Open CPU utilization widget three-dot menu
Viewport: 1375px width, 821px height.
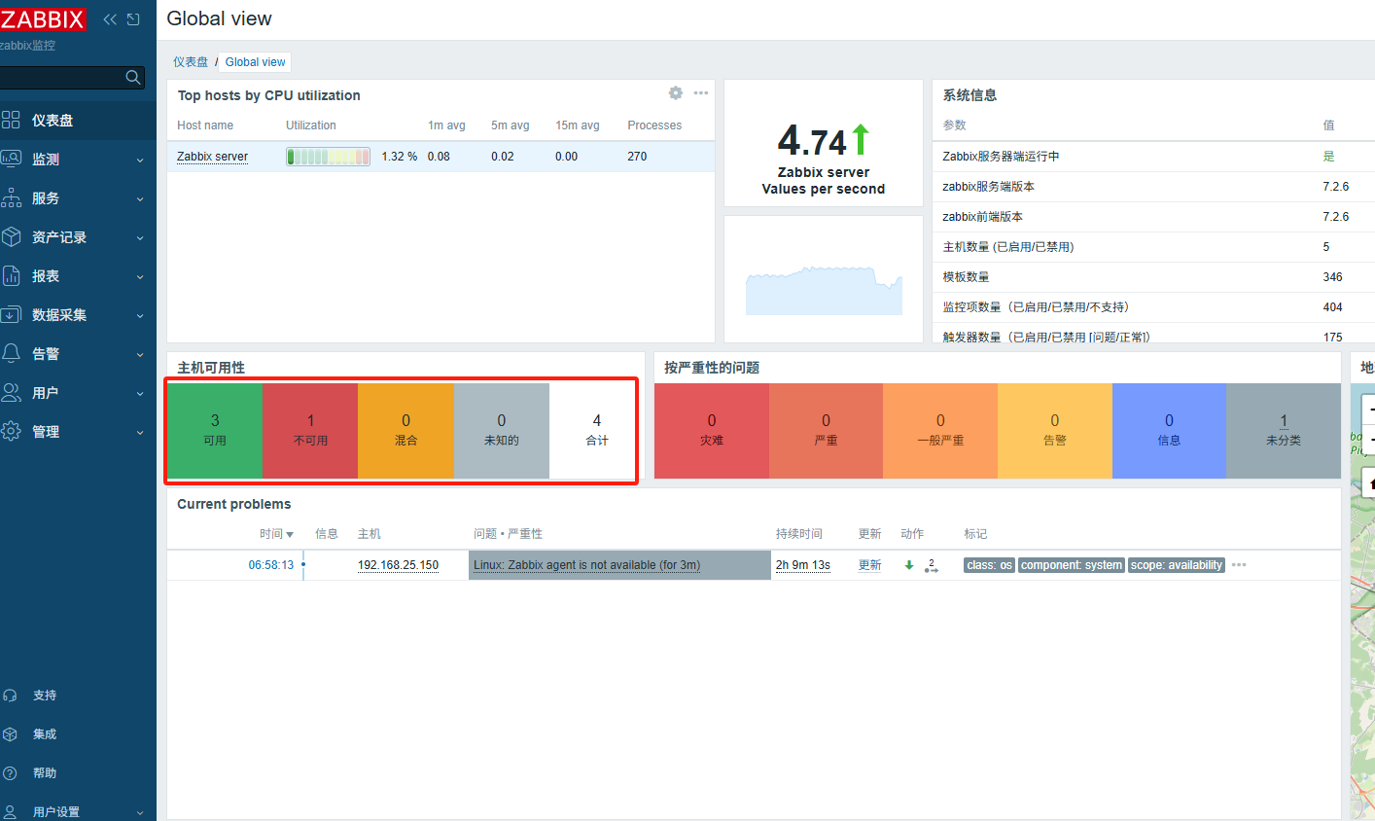tap(701, 92)
